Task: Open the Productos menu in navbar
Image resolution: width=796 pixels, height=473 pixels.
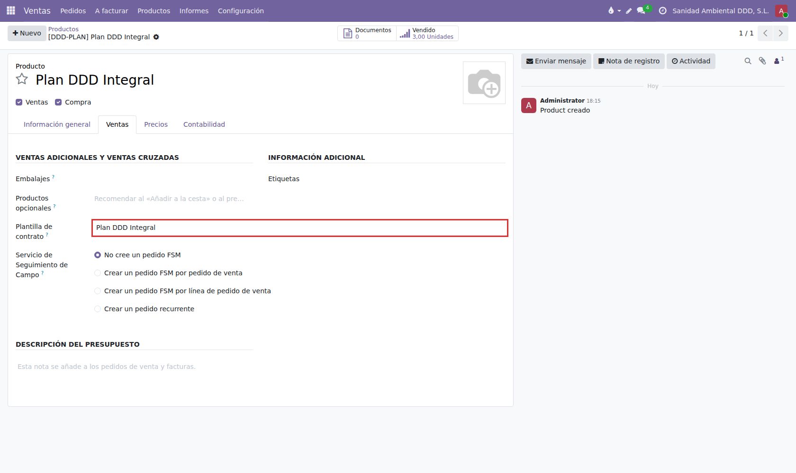Action: click(154, 11)
